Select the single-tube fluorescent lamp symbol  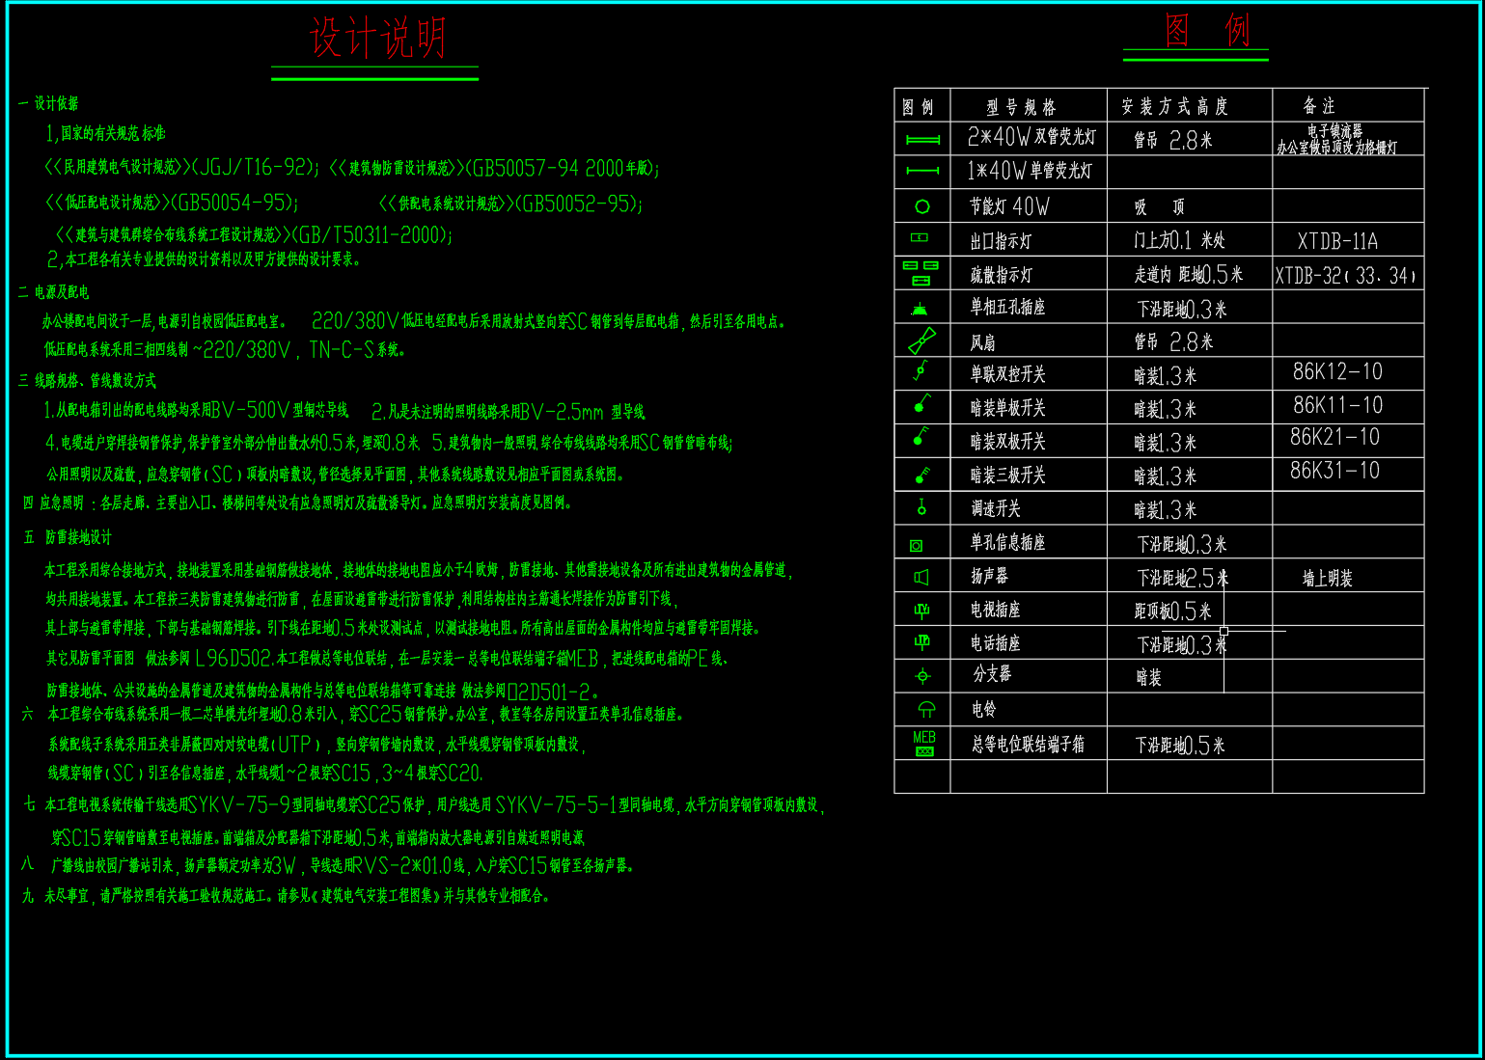pos(922,172)
